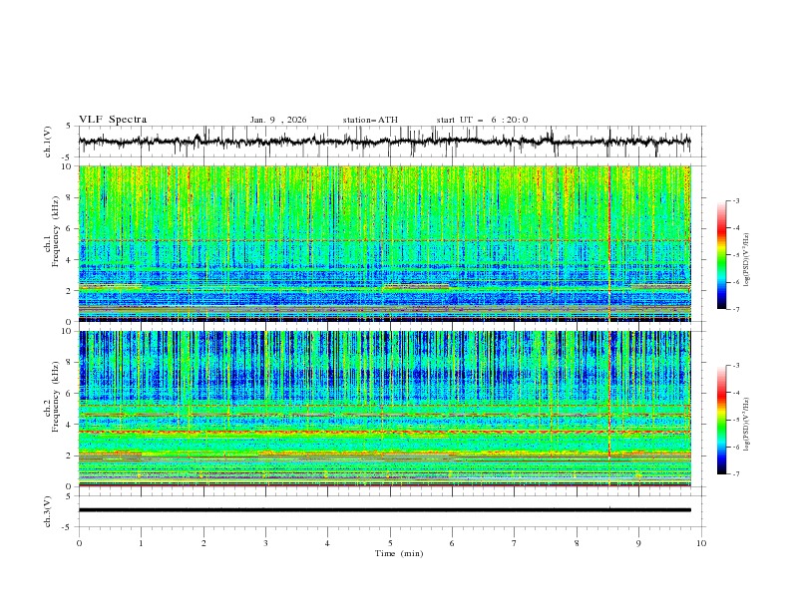Click the "VLF Spectra" plot title
790x610 pixels.
(113, 120)
